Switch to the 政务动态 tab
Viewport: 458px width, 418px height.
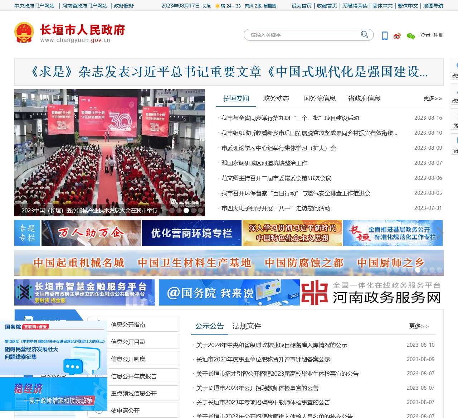click(277, 98)
